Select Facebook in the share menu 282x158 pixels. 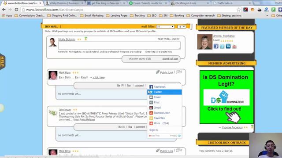(164, 87)
